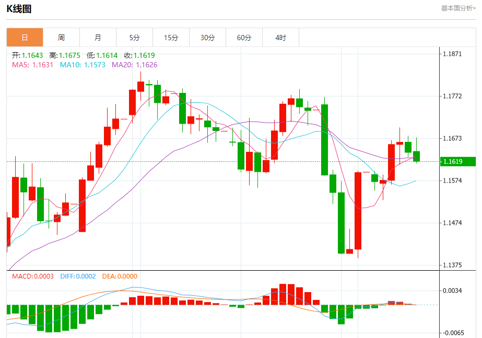The image size is (482, 338).
Task: Click the 收:1.1619 close value
Action: tap(139, 55)
